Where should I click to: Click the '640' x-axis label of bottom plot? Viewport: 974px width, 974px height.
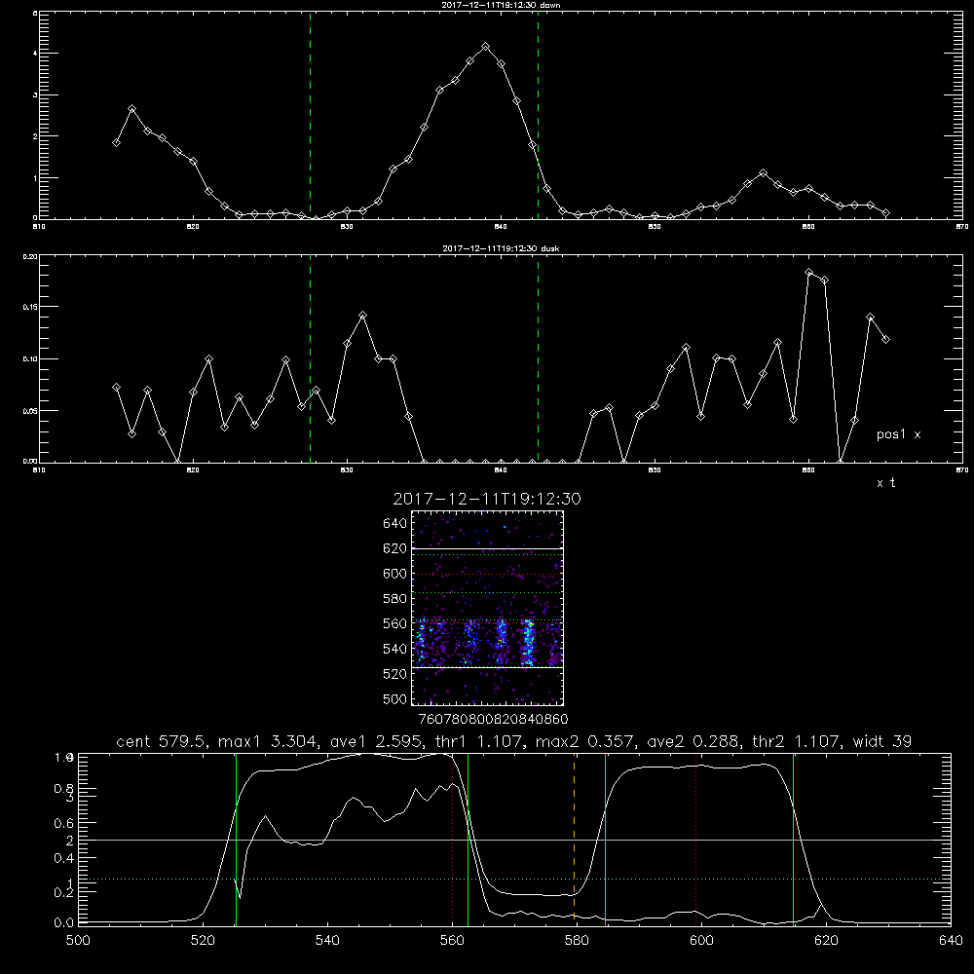coord(951,941)
